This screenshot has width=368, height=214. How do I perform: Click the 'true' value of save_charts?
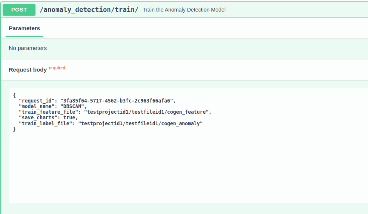[69, 117]
